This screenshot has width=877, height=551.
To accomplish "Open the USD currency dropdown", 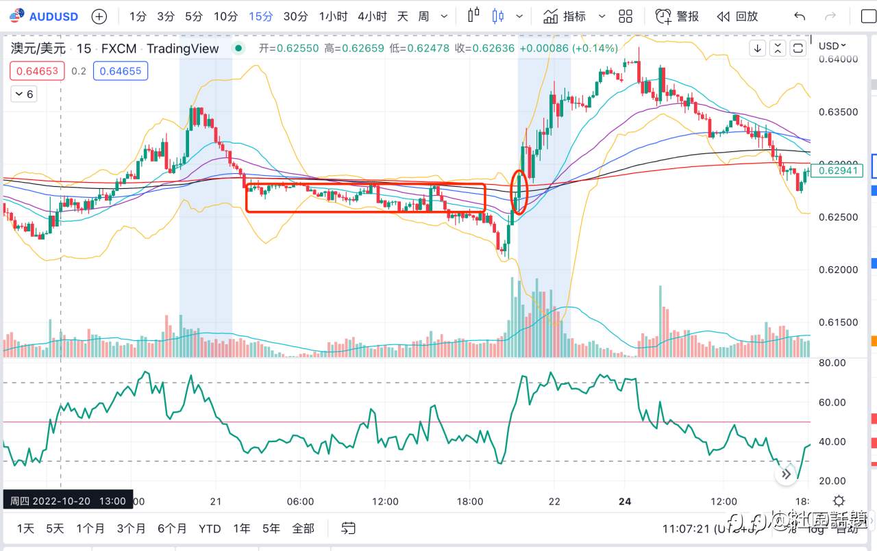I will tap(832, 46).
